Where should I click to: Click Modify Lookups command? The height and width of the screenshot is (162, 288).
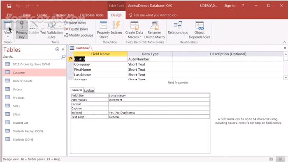click(79, 35)
